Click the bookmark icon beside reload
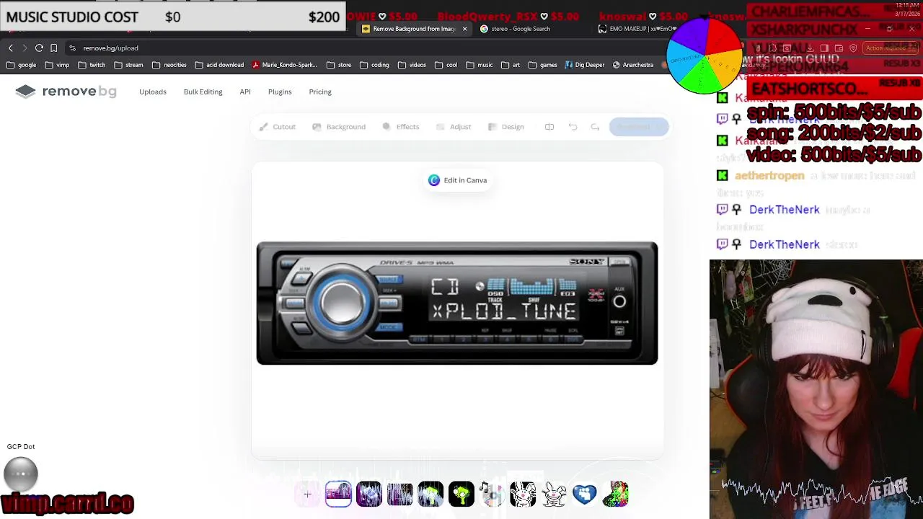The width and height of the screenshot is (923, 519). tap(53, 48)
